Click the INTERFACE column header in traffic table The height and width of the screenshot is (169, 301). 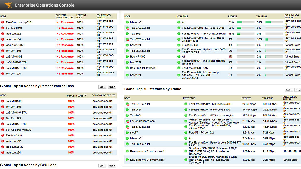pos(189,98)
